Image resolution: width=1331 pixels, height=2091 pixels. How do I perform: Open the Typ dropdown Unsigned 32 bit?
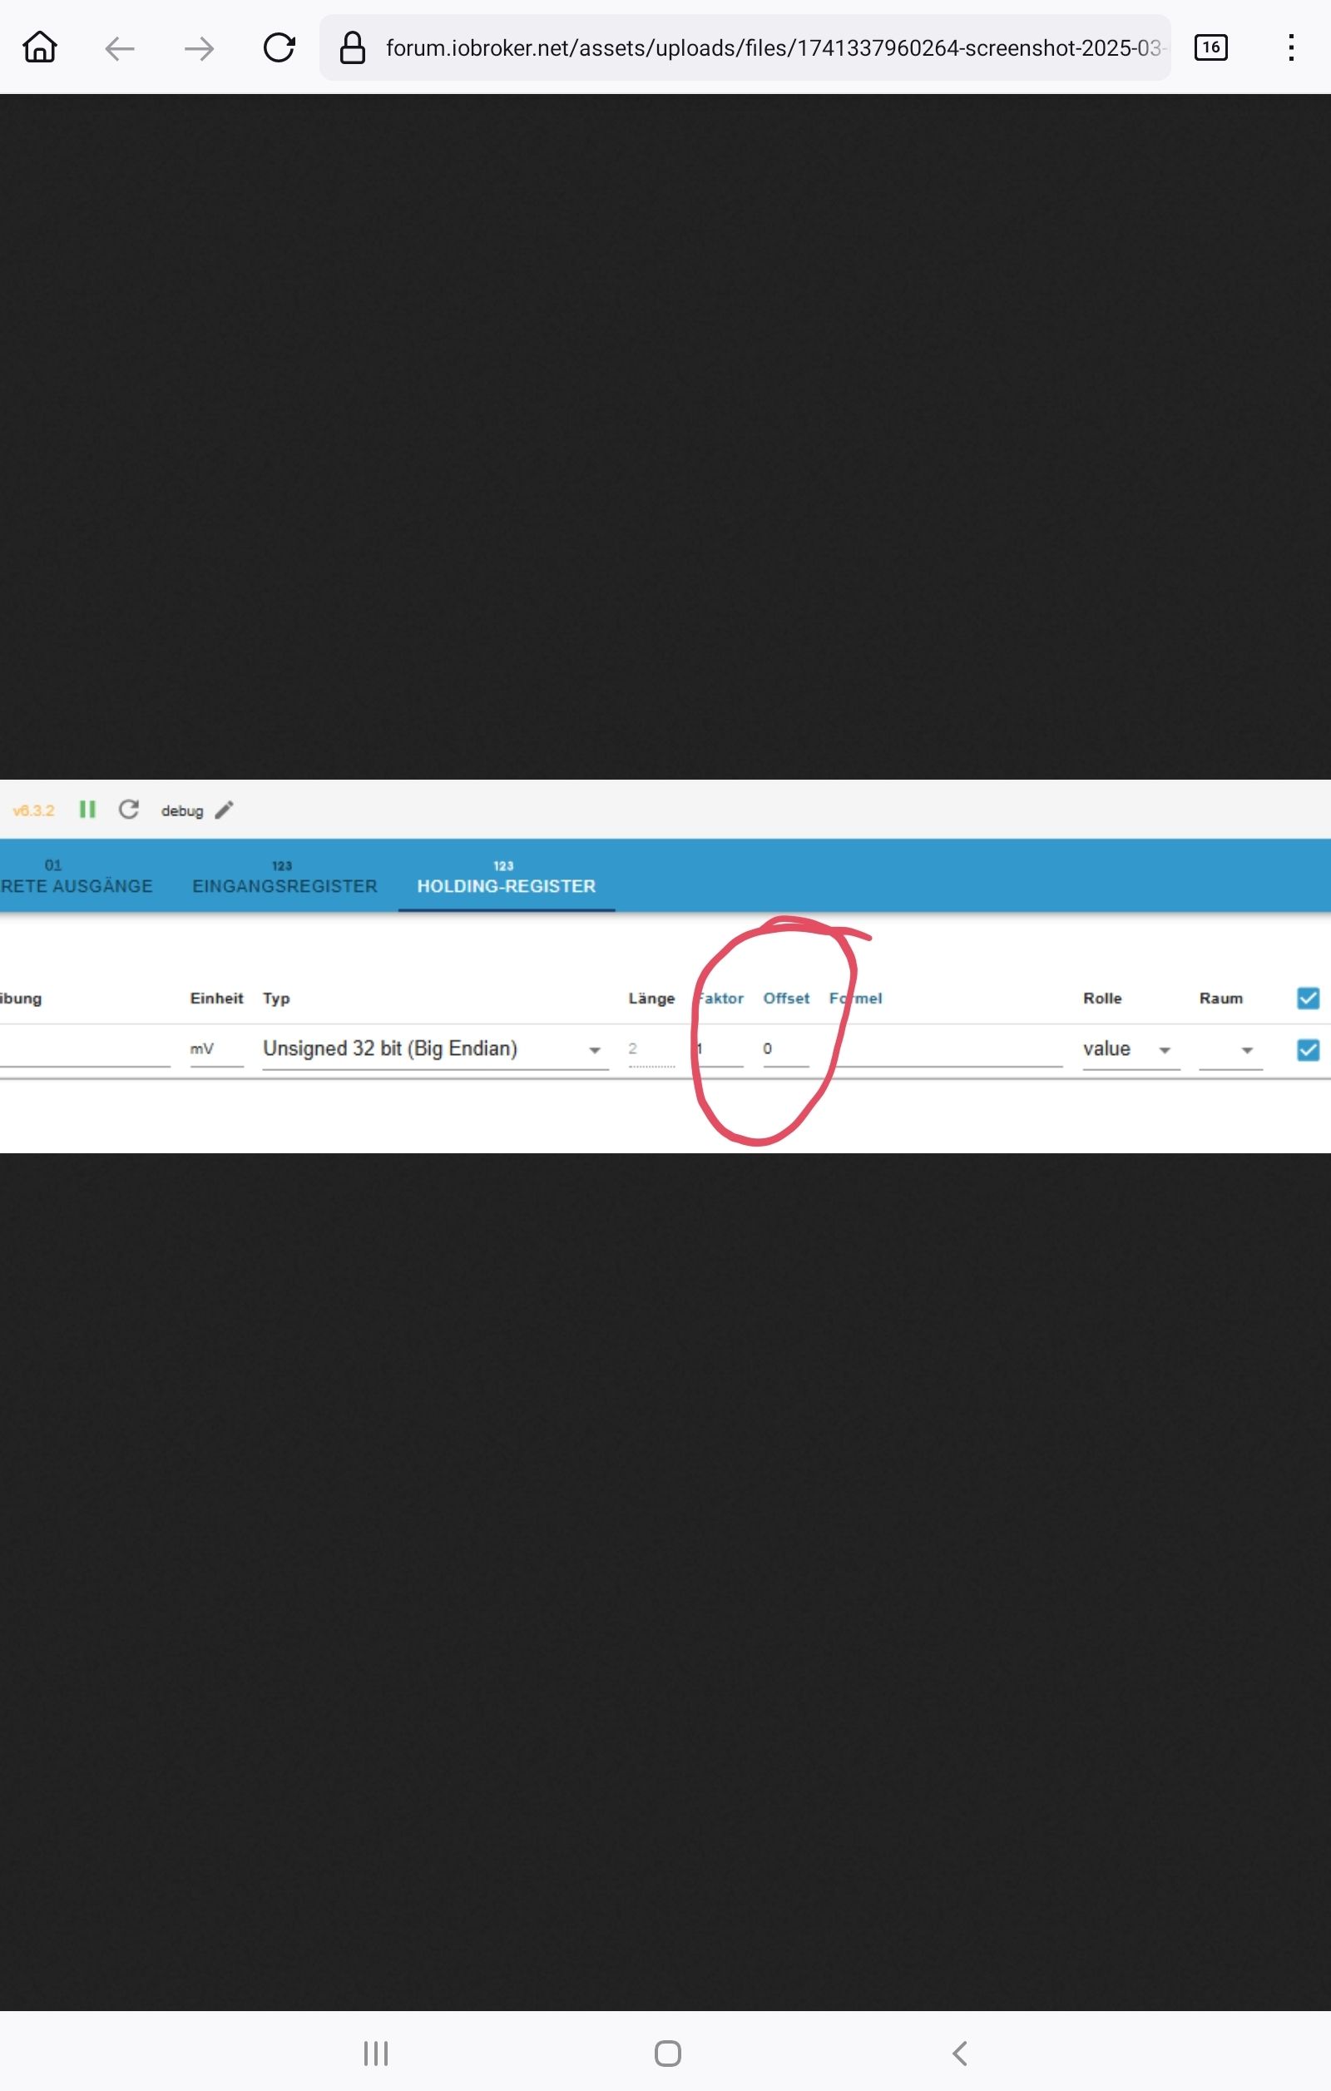tap(435, 1049)
